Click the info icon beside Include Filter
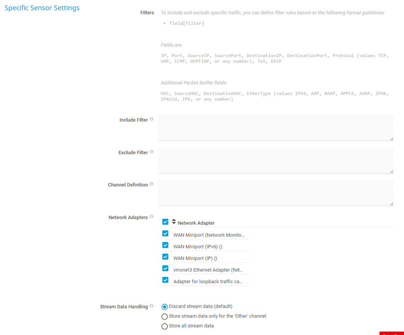 [151, 119]
